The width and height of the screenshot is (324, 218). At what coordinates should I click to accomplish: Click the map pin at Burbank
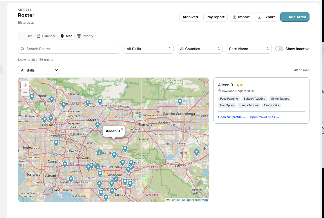tap(32, 97)
